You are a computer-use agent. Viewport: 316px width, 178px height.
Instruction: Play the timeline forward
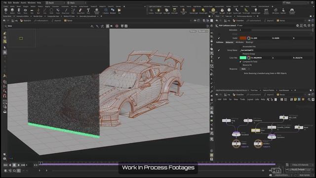coord(19,165)
